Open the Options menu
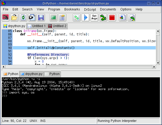The image size is (162, 125). (x=126, y=9)
